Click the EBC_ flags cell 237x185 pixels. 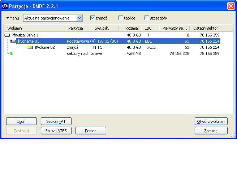150,41
